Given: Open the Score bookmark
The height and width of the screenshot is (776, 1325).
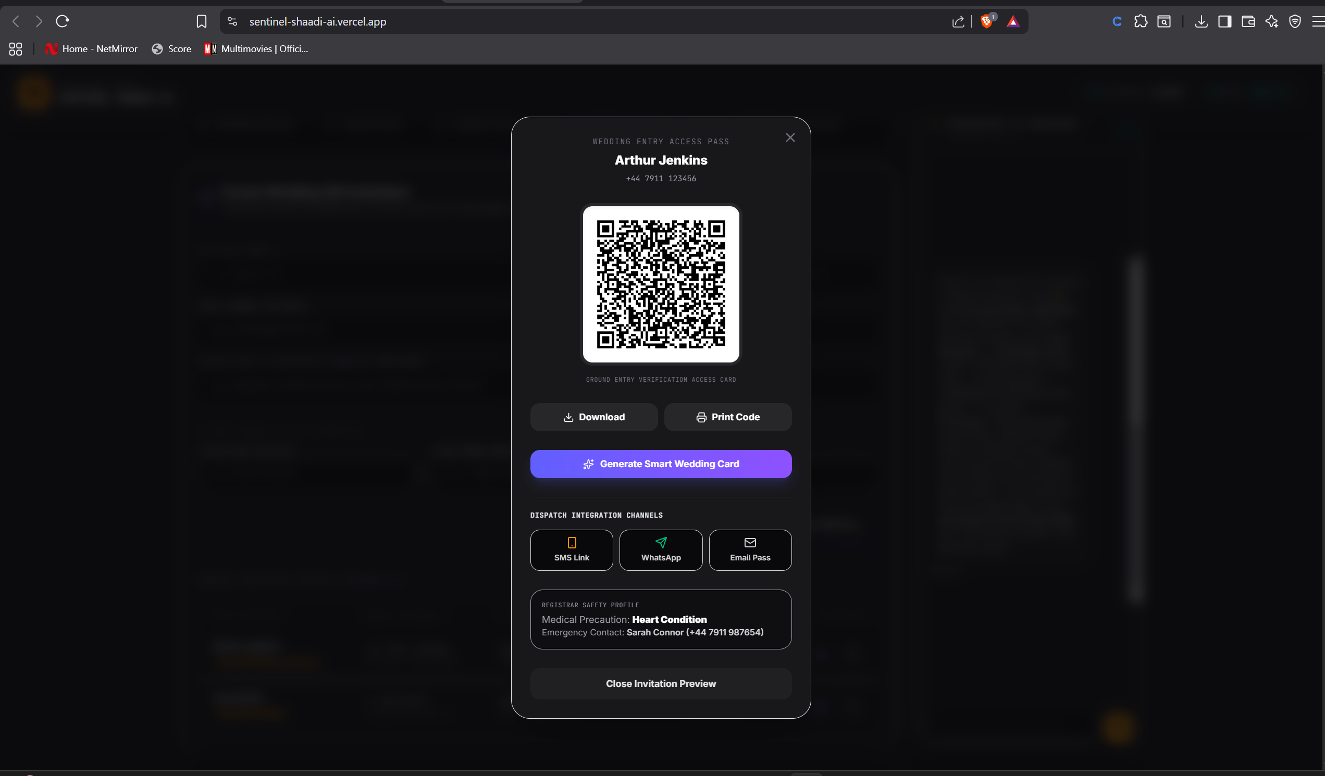Looking at the screenshot, I should point(171,49).
